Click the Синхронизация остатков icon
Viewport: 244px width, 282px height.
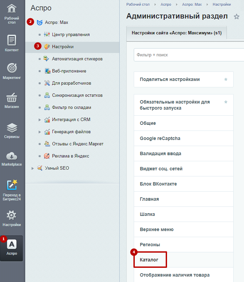pyautogui.click(x=47, y=95)
